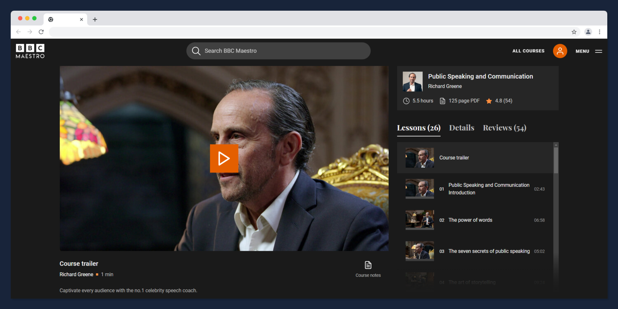
Task: Click Richard Greene's instructor thumbnail
Action: [x=412, y=81]
